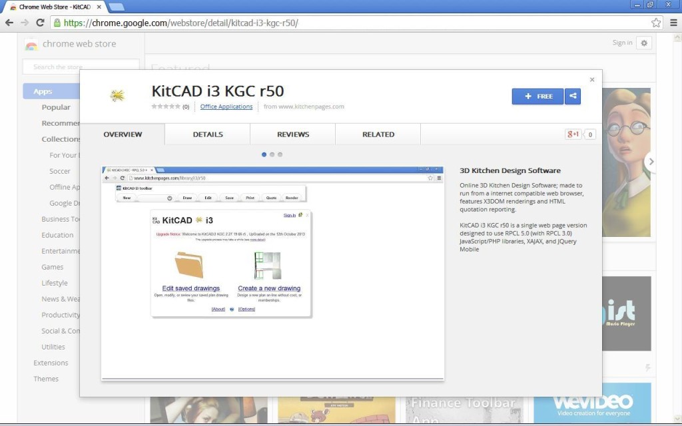Click the Music Player app tile
Screen dimensions: 682x426
pyautogui.click(x=626, y=314)
